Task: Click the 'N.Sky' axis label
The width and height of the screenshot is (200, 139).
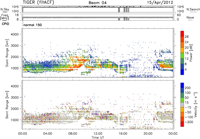Action: (x=5, y=9)
